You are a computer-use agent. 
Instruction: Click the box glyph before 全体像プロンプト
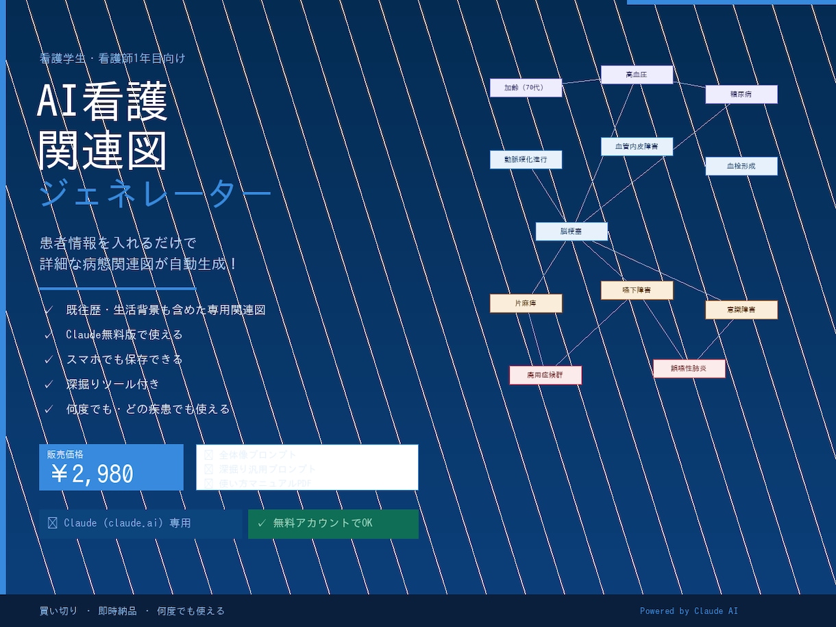point(209,455)
